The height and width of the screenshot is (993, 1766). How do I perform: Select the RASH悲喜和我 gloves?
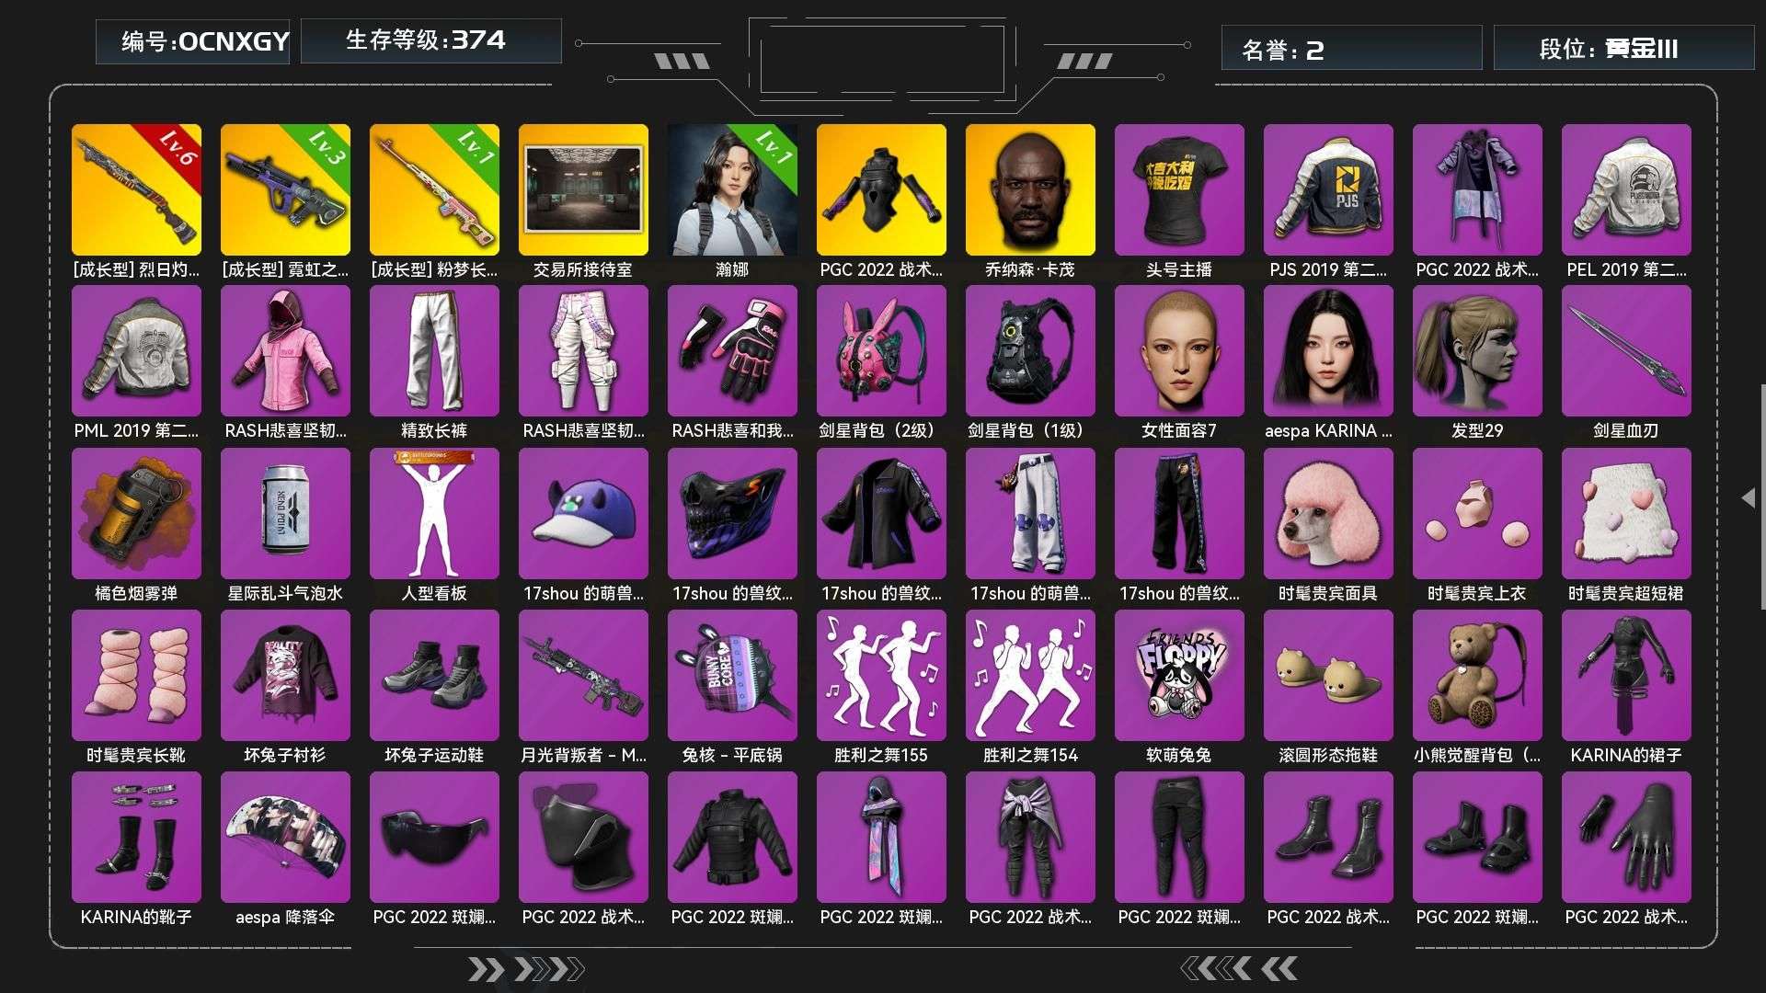pyautogui.click(x=732, y=350)
